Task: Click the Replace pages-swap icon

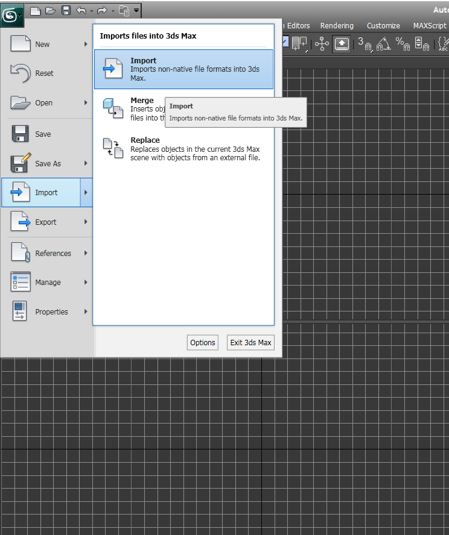Action: point(113,148)
